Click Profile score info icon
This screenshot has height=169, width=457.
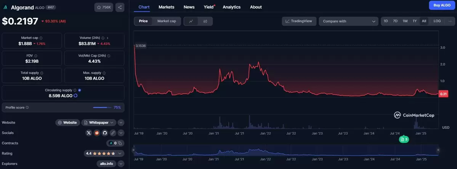click(27, 107)
